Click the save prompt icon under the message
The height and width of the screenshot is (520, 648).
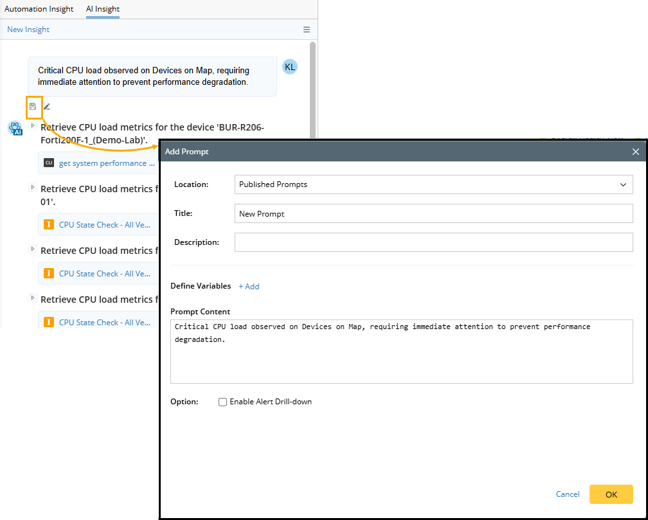[33, 107]
